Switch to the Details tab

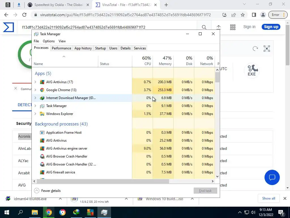point(125,48)
